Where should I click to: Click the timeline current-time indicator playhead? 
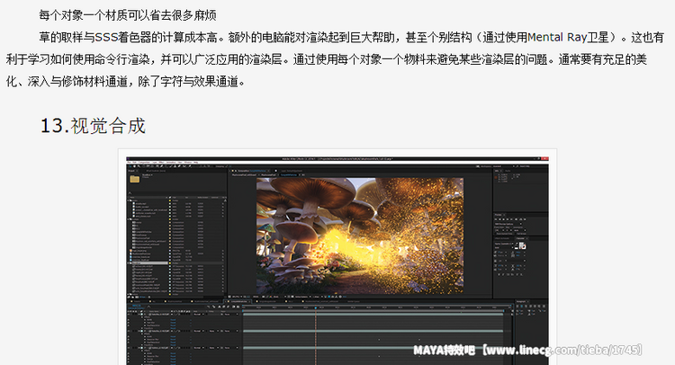click(x=316, y=309)
